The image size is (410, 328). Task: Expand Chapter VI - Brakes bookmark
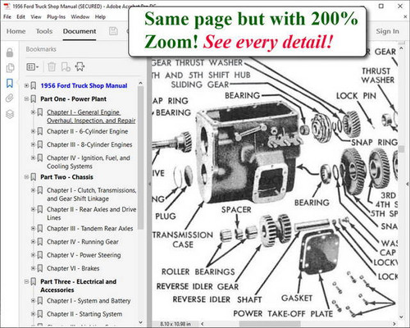pos(33,268)
